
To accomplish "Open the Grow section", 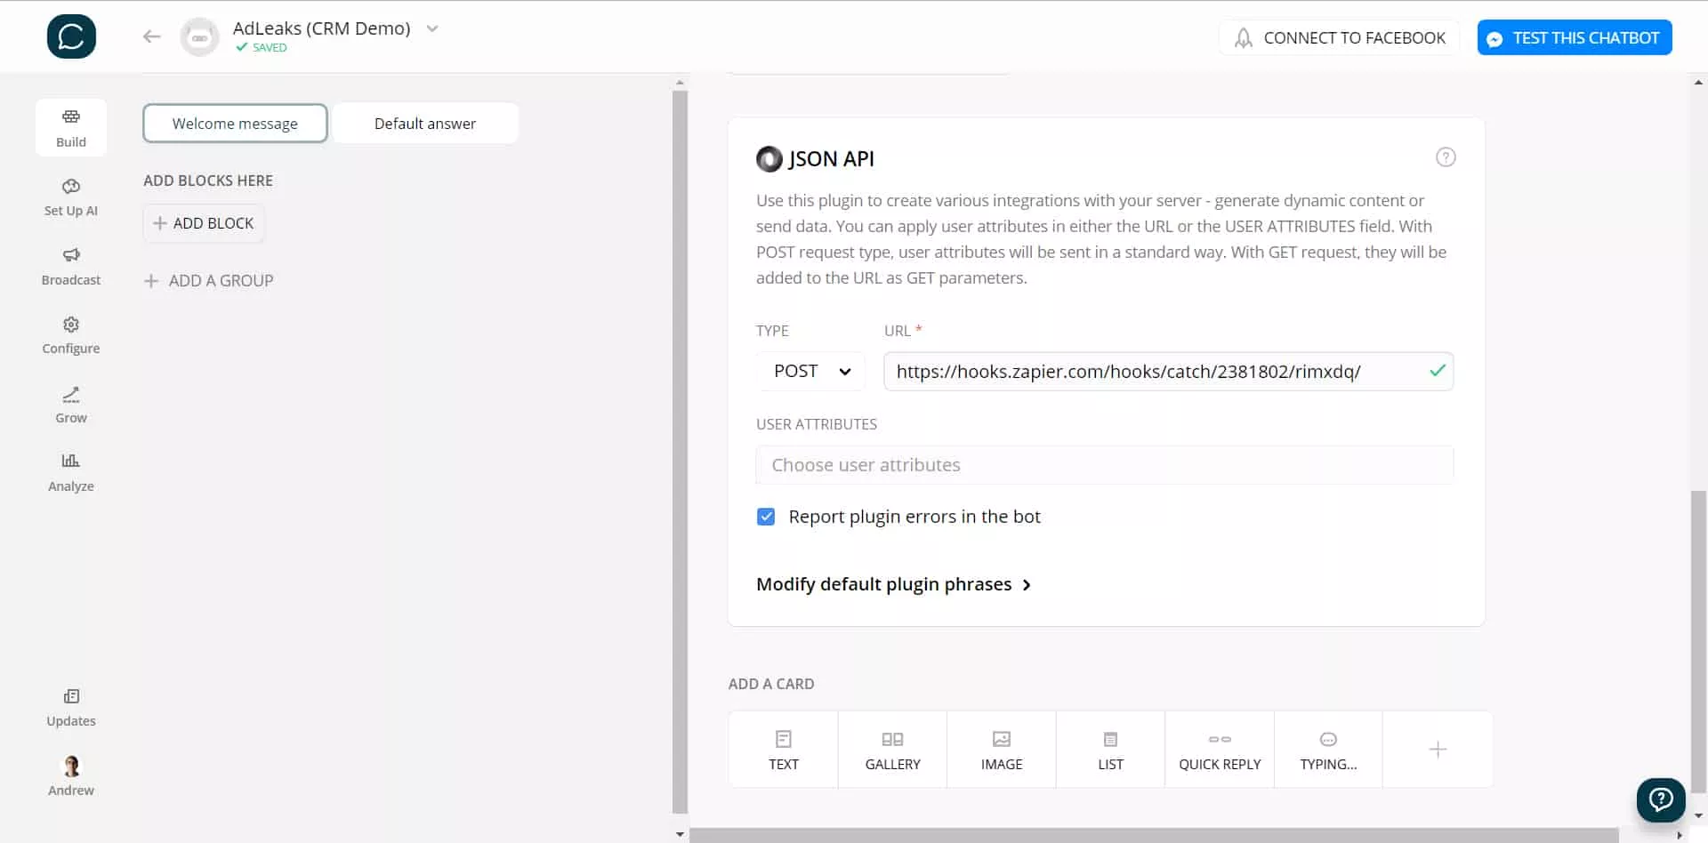I will click(x=71, y=404).
